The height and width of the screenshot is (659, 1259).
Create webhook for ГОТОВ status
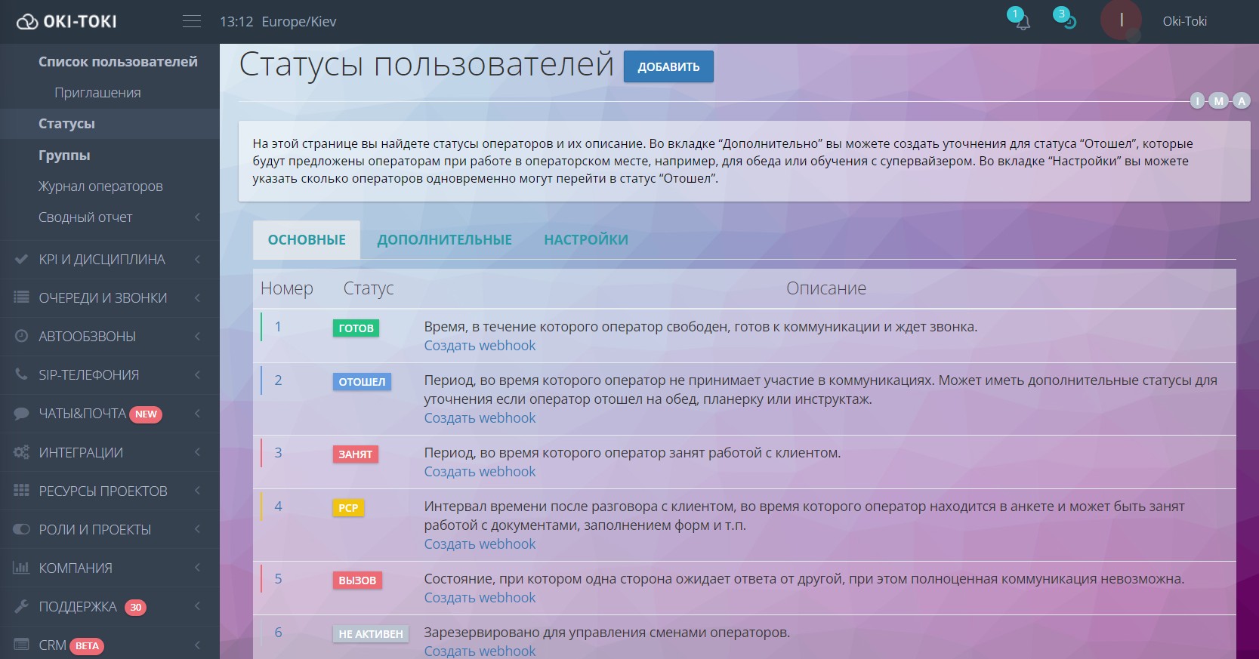pos(480,346)
